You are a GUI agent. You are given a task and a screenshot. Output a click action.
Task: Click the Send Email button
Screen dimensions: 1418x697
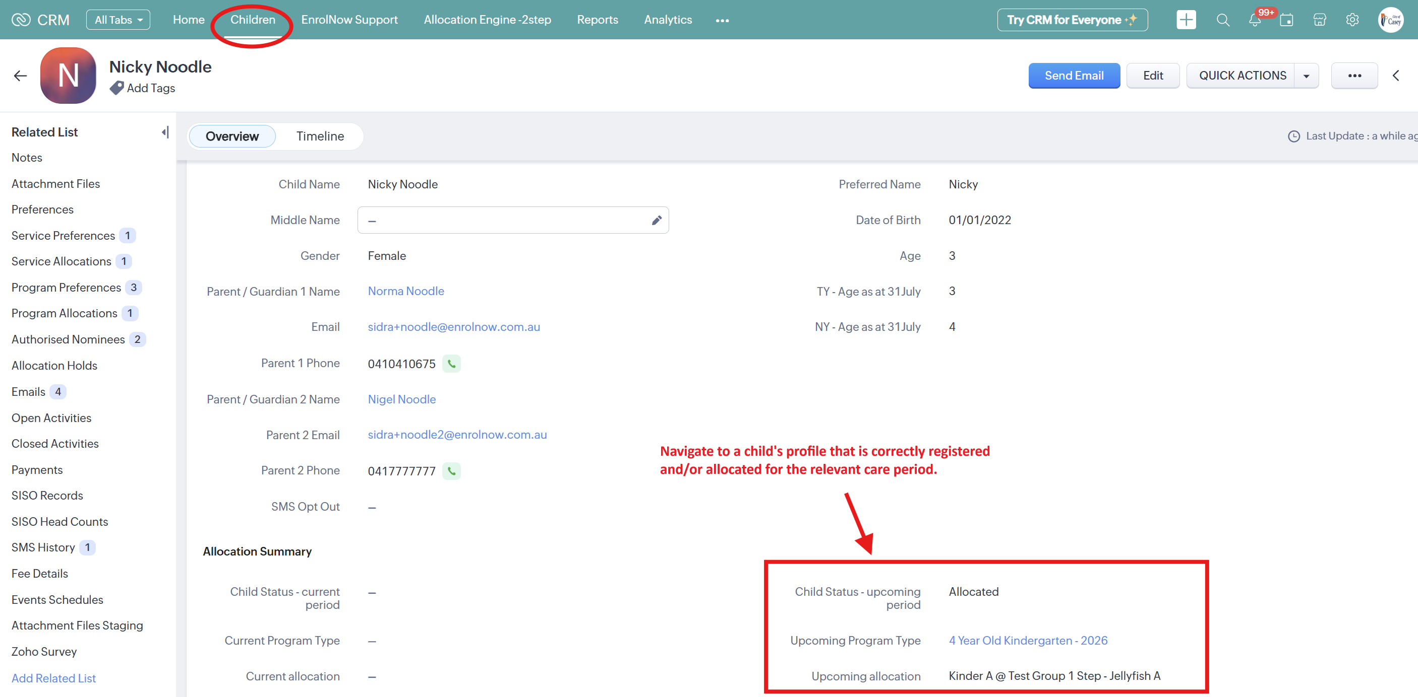[x=1074, y=76]
